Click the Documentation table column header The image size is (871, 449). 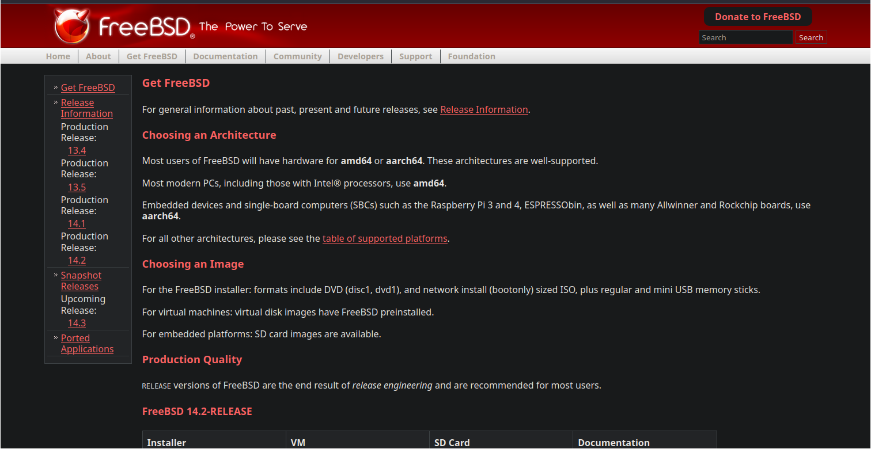click(614, 443)
